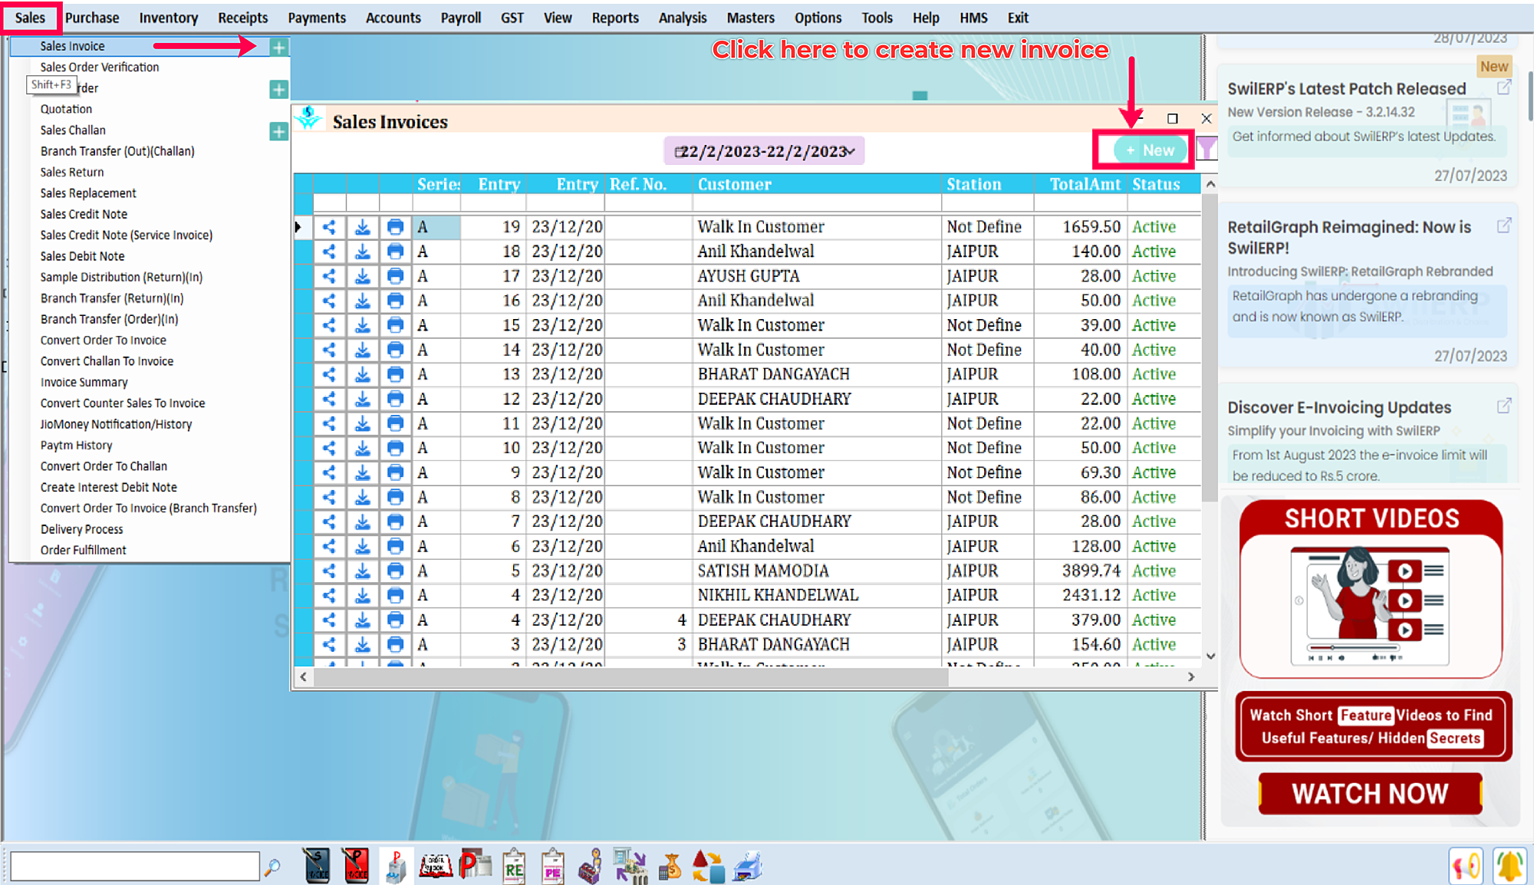Viewport: 1534px width, 885px height.
Task: Open the Purchase menu
Action: 92,18
